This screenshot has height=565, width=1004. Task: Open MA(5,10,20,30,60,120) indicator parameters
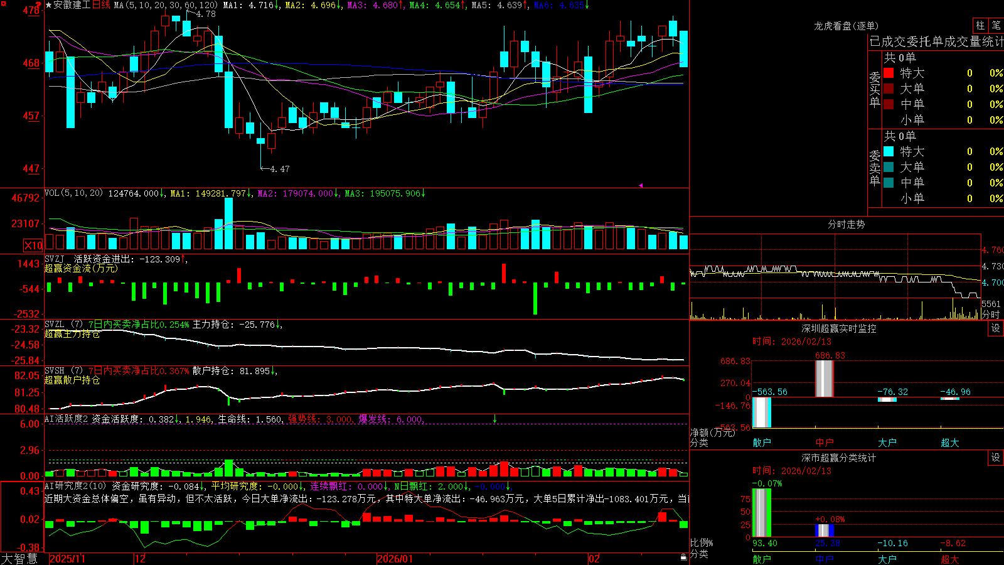tap(166, 5)
